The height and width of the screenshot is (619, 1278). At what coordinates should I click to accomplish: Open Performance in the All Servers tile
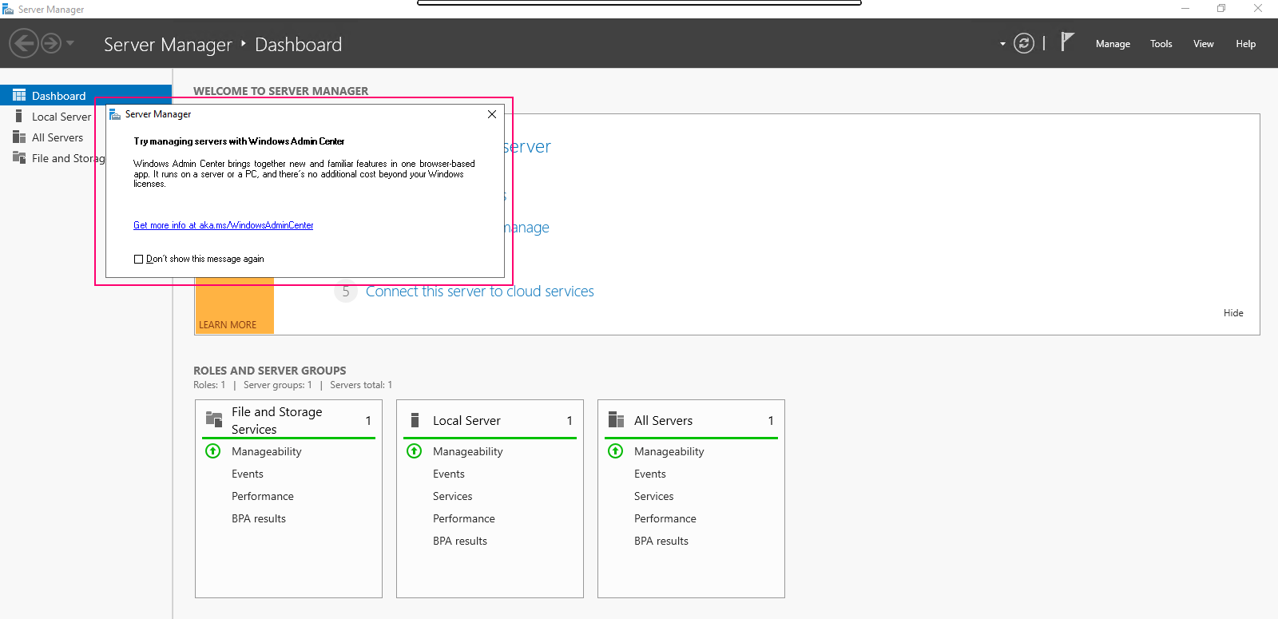click(x=665, y=518)
